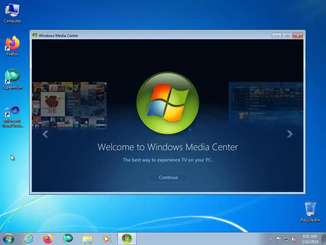Open the Computer desktop icon

[x=12, y=13]
